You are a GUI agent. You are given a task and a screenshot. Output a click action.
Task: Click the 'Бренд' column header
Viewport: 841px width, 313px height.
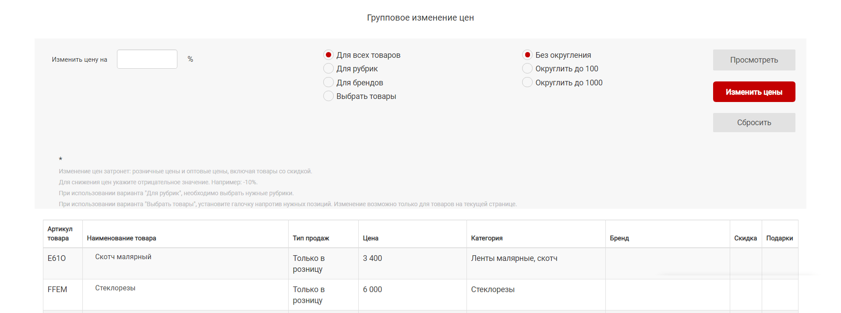(x=619, y=238)
